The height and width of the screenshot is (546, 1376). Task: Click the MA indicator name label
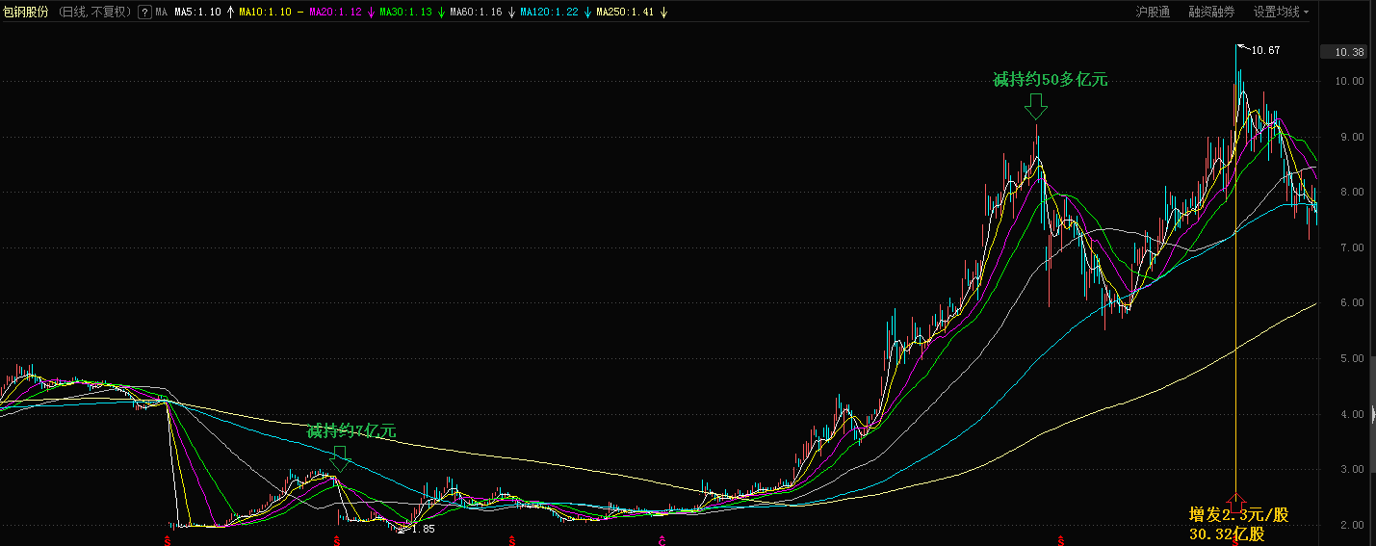161,13
